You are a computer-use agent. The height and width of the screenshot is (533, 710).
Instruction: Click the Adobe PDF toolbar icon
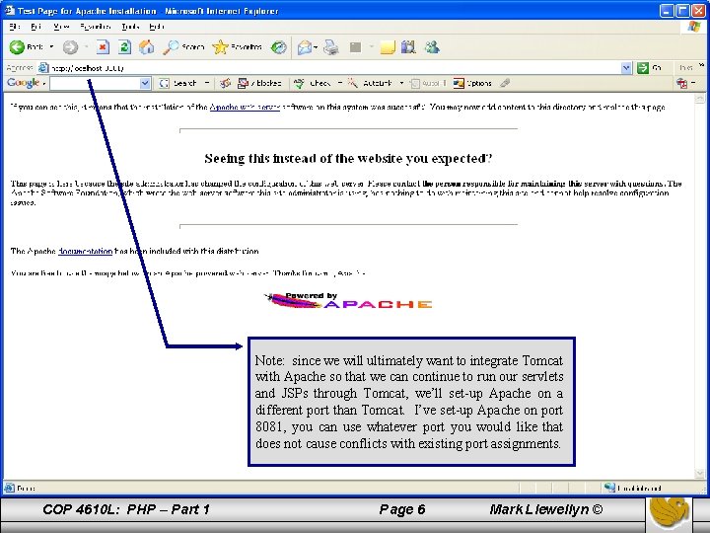[x=682, y=83]
